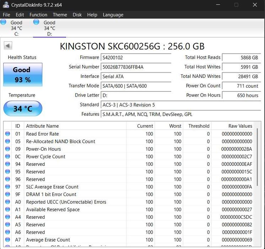Click the Current column header
The image size is (265, 249).
point(140,126)
